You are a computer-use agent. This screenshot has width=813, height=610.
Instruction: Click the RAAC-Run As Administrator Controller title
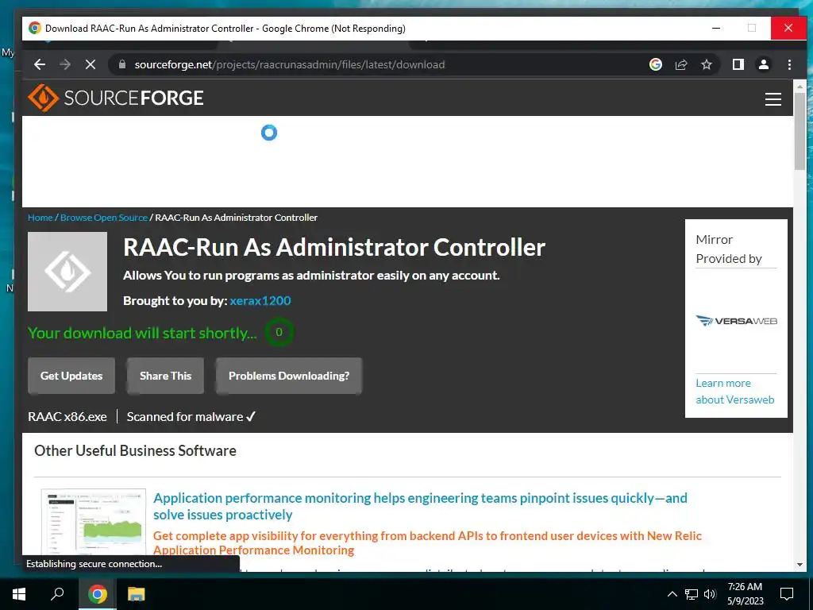[334, 247]
